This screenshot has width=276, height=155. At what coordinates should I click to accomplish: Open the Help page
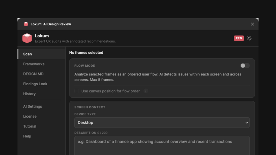[27, 136]
